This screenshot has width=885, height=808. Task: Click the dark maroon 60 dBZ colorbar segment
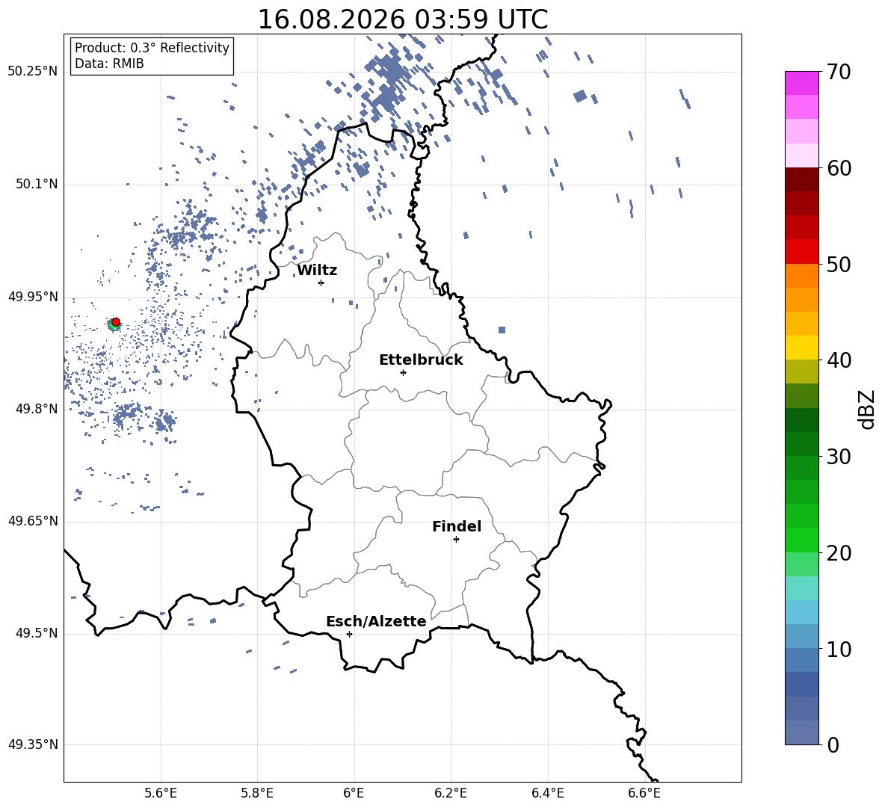pyautogui.click(x=801, y=179)
